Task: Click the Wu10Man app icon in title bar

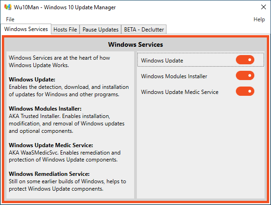Action: pos(8,7)
